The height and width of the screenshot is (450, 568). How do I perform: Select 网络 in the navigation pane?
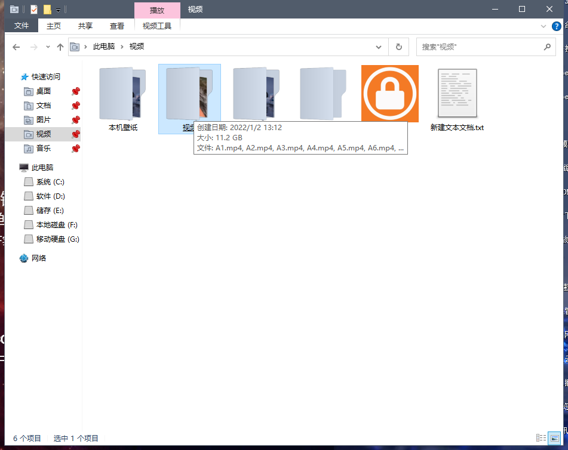[38, 258]
